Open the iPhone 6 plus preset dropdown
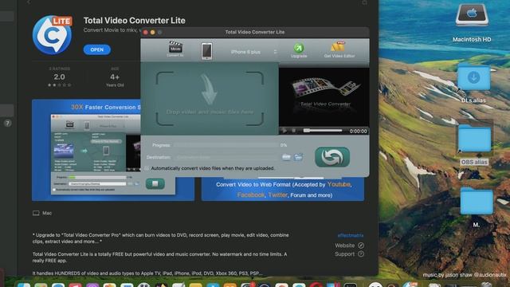Image resolution: width=510 pixels, height=287 pixels. coord(253,52)
